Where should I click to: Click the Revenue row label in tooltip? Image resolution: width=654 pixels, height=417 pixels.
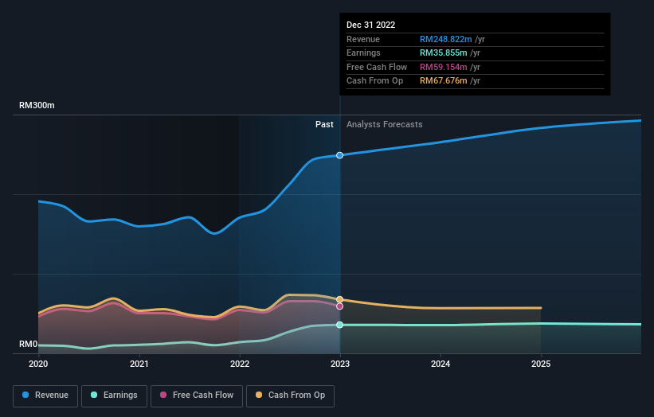363,39
